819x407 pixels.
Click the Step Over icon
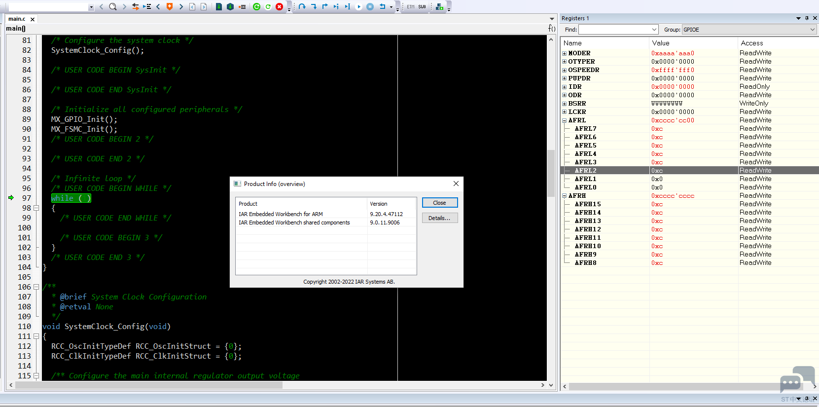(302, 7)
